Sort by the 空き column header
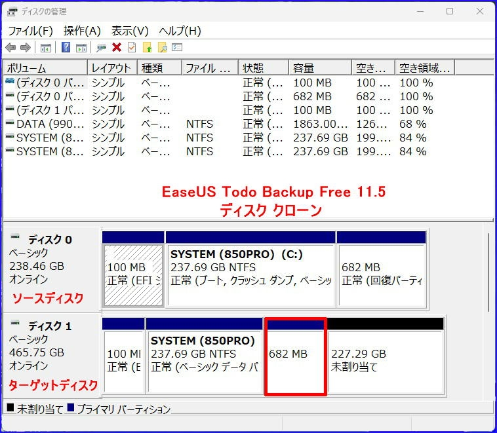This screenshot has width=497, height=433. point(373,67)
